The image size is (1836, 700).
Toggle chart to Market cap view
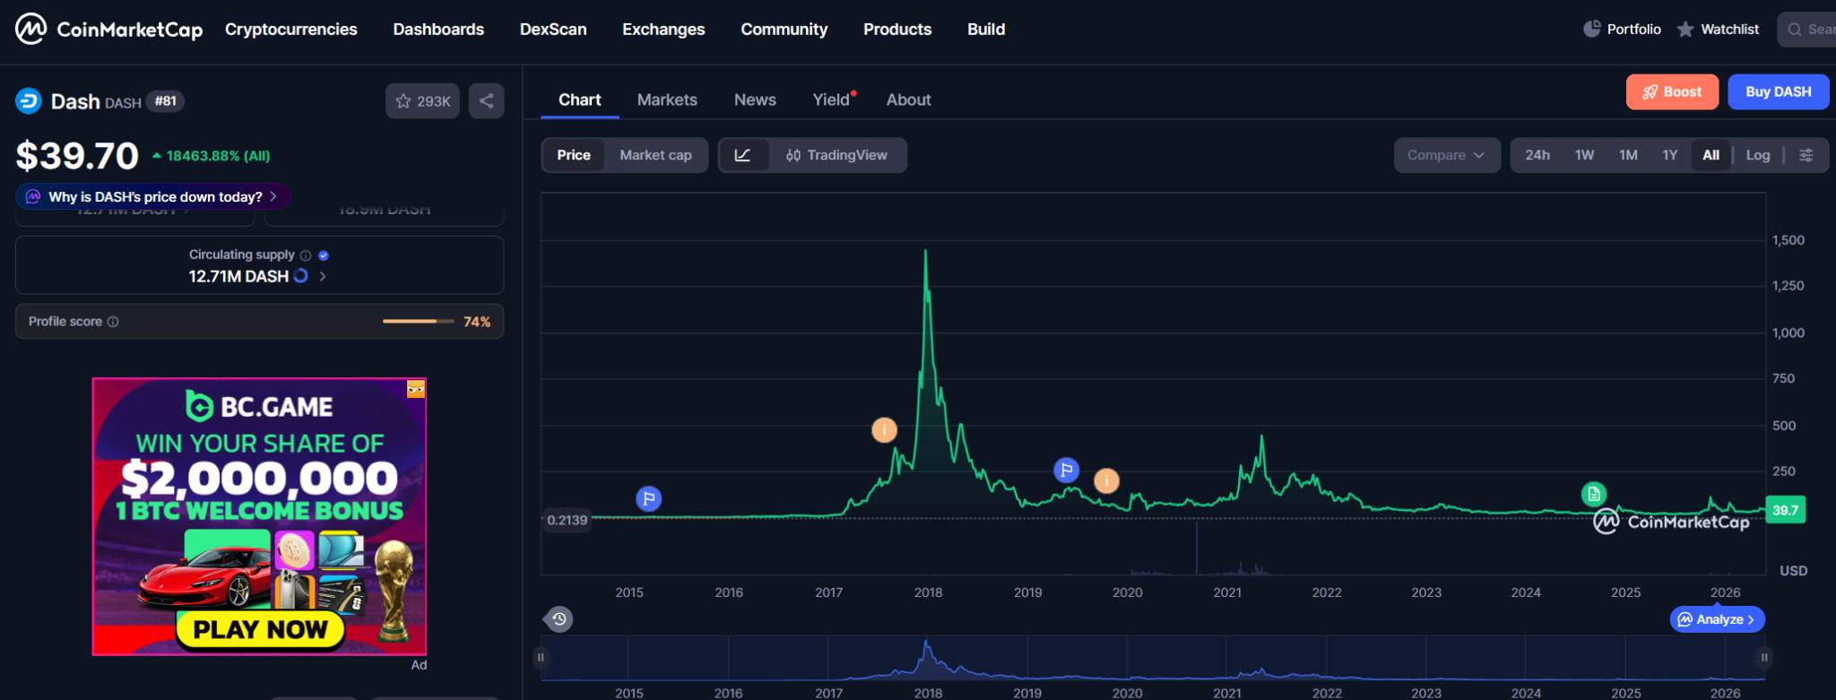click(655, 155)
